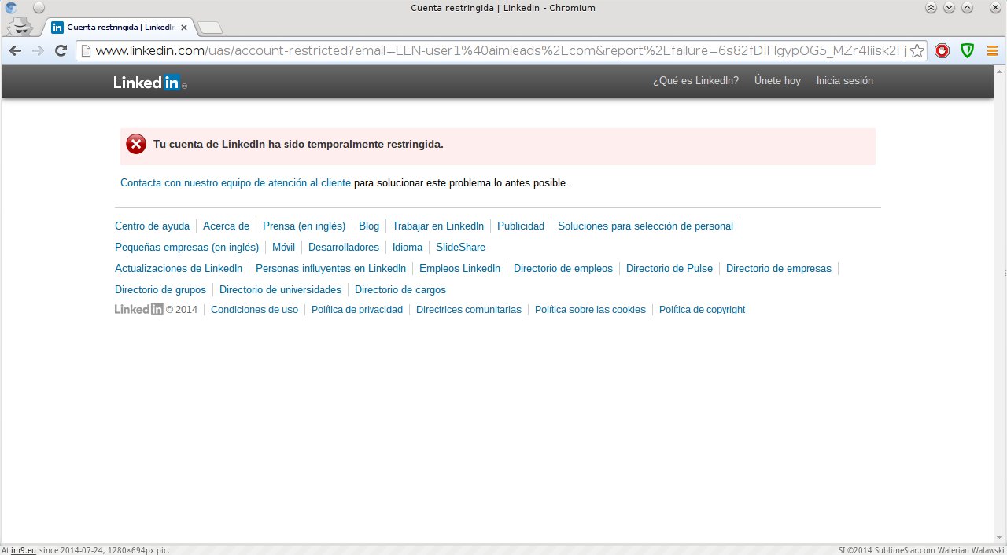This screenshot has height=555, width=1007.
Task: Close the Cuenta restringida tab
Action: (184, 28)
